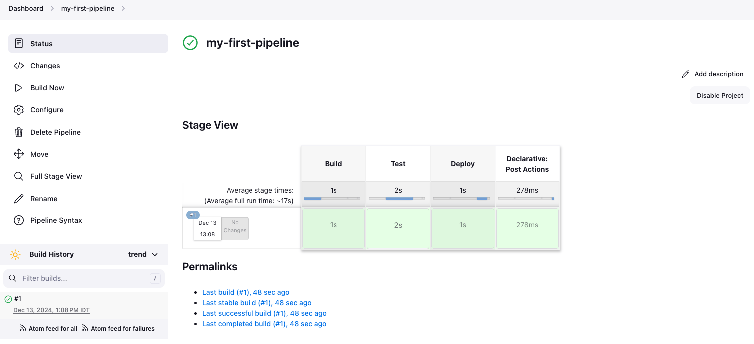Image resolution: width=754 pixels, height=344 pixels.
Task: Select the #1 build badge in Stage View
Action: [x=193, y=215]
